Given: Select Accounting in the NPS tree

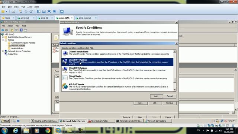Looking at the screenshot, I should 13,54.
